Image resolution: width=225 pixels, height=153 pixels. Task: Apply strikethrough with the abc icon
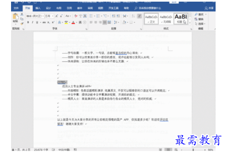[x=44, y=22]
